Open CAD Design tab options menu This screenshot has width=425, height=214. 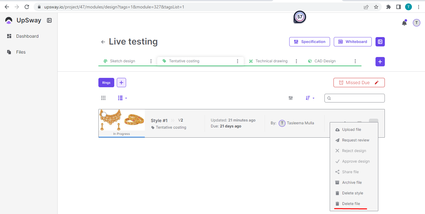point(355,61)
